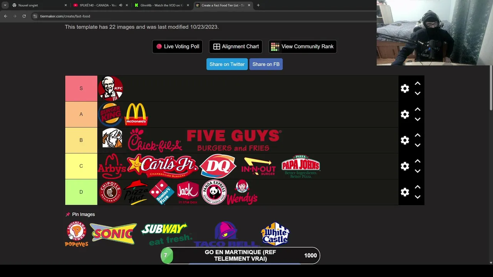Click the yellow B tier label
The height and width of the screenshot is (277, 493).
pyautogui.click(x=81, y=140)
